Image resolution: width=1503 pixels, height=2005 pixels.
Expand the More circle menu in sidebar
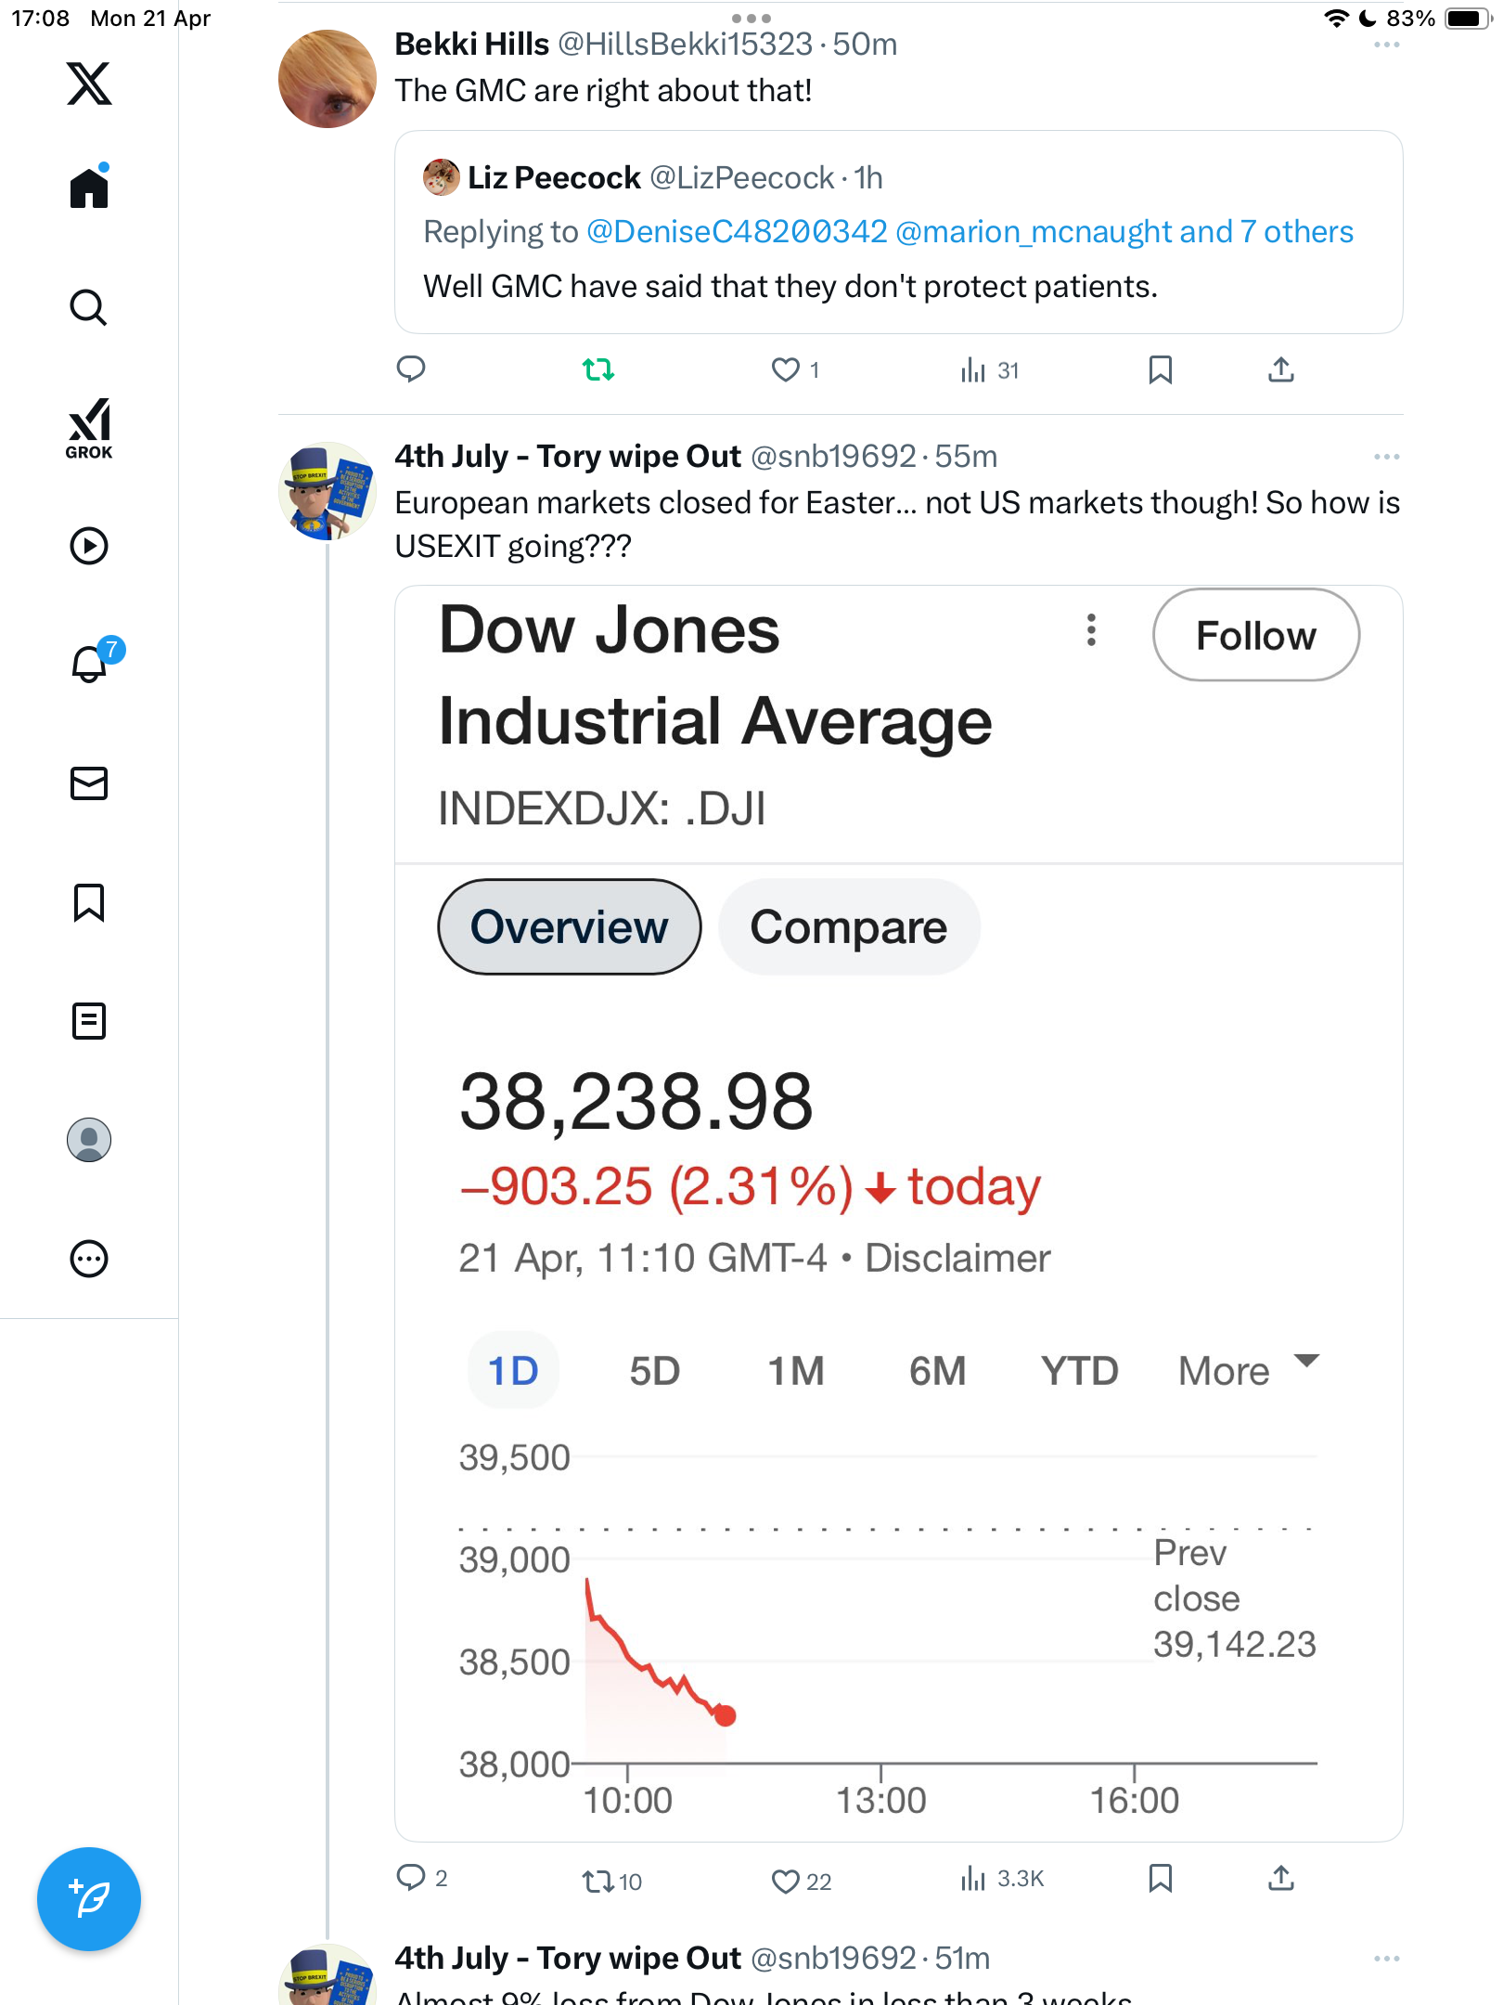click(89, 1259)
